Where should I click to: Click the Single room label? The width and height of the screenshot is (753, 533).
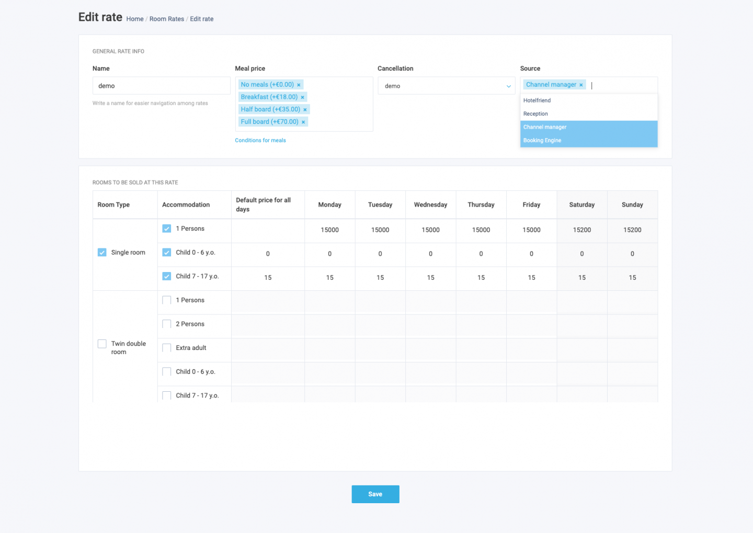point(128,253)
